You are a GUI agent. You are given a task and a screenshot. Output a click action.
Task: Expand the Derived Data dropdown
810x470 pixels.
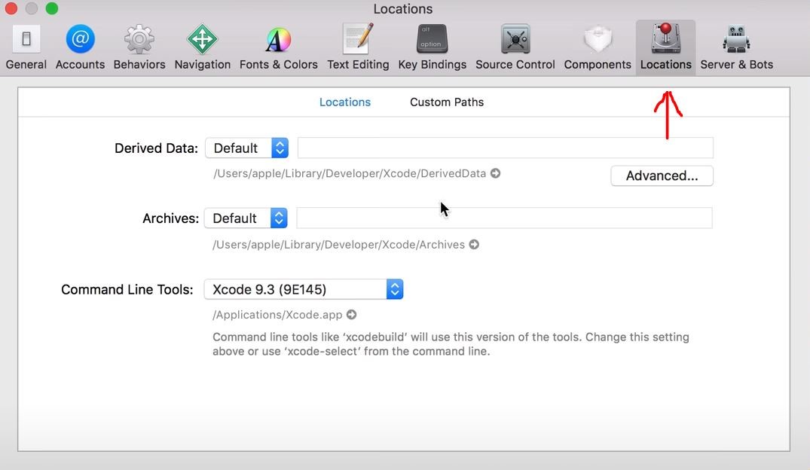coord(247,148)
